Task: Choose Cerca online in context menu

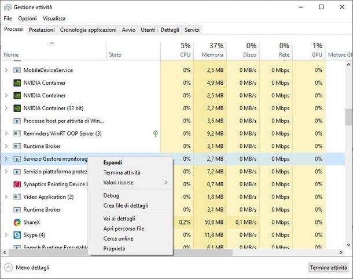Action: tap(131, 238)
